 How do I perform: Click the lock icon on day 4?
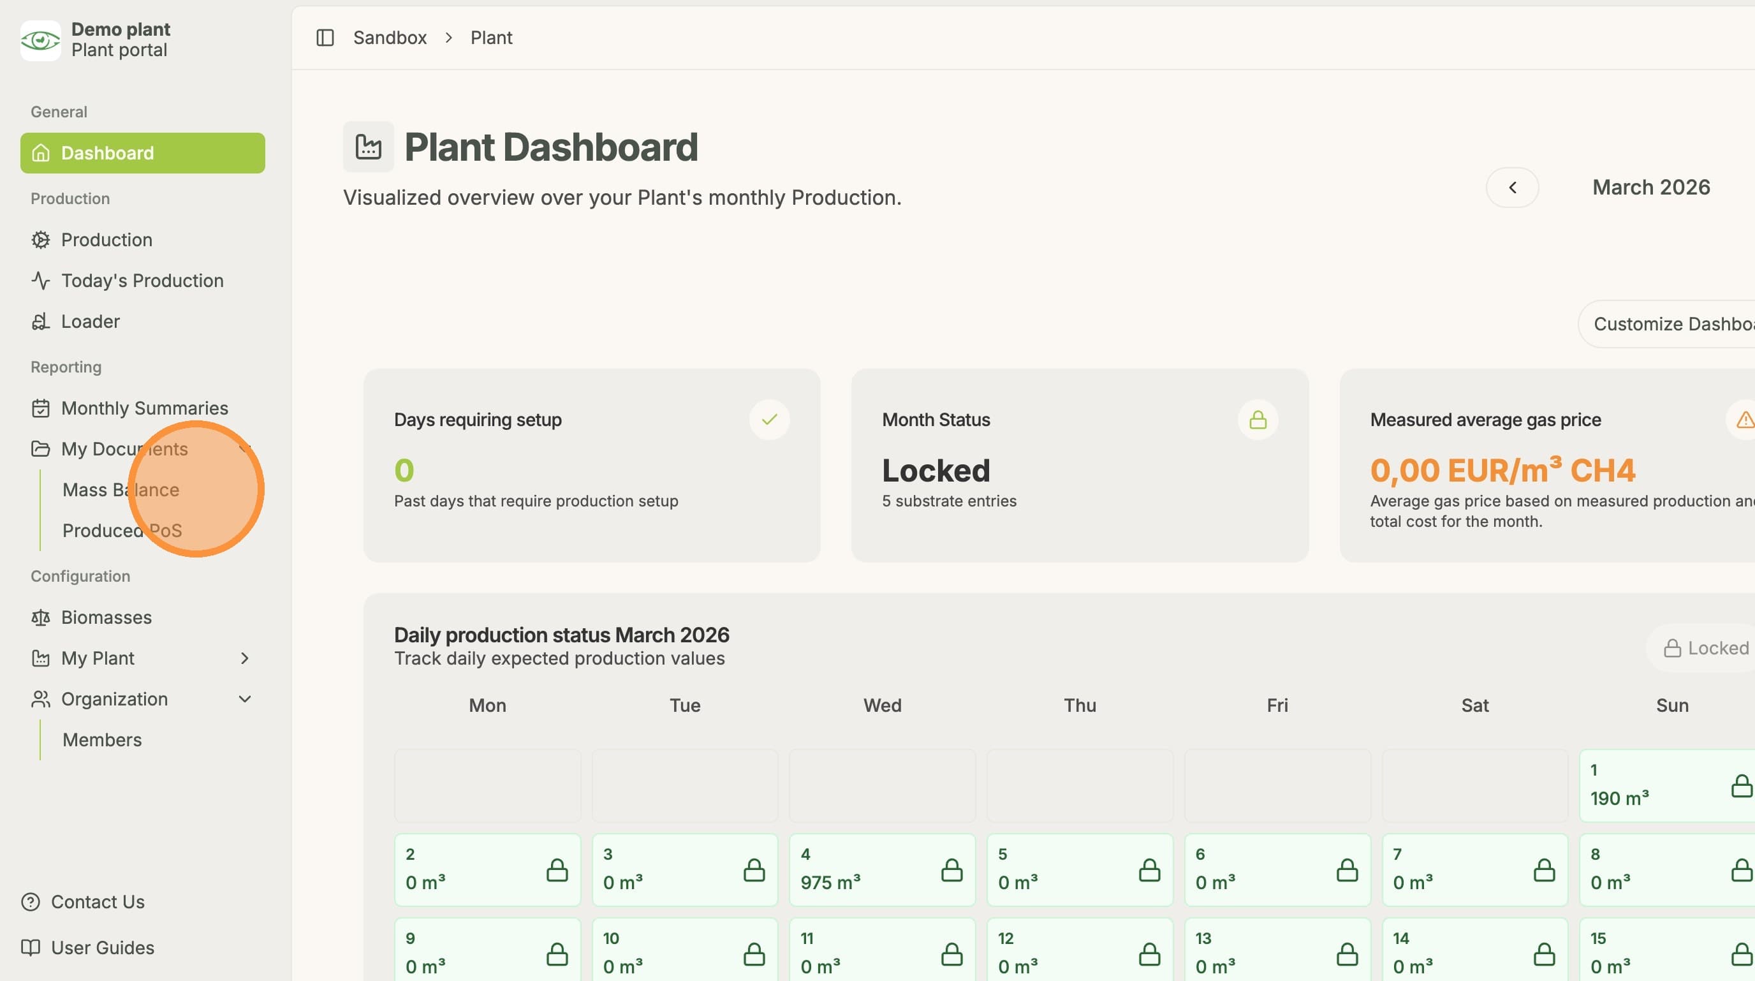click(x=951, y=870)
